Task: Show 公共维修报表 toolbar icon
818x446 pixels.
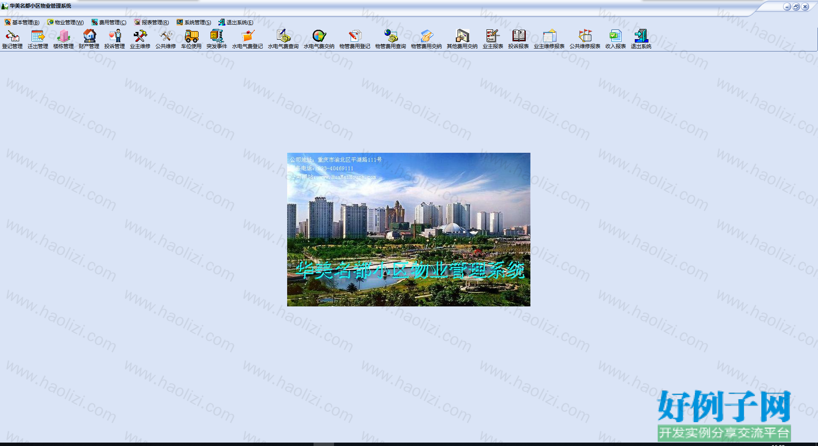Action: [x=585, y=39]
